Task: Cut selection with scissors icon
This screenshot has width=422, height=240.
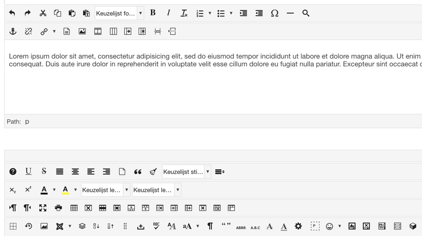Action: point(43,13)
